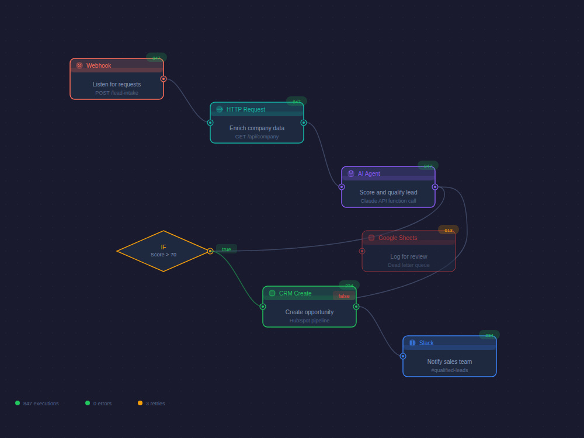Click the "847 executions" status text
The image size is (584, 438).
(x=41, y=404)
